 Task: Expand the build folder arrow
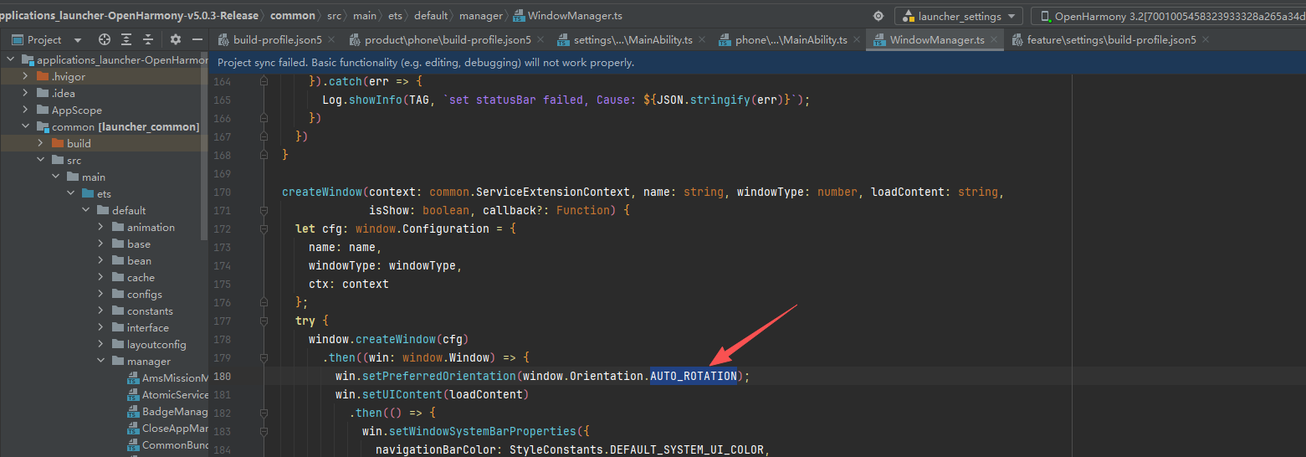pos(41,143)
